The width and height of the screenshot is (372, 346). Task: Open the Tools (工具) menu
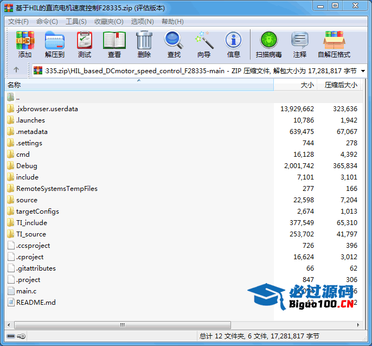(76, 22)
